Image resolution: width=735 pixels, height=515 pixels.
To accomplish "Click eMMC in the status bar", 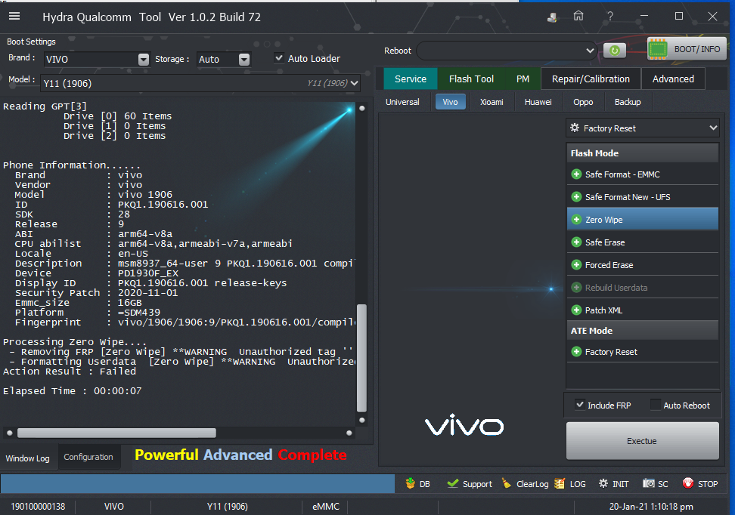I will tap(326, 507).
